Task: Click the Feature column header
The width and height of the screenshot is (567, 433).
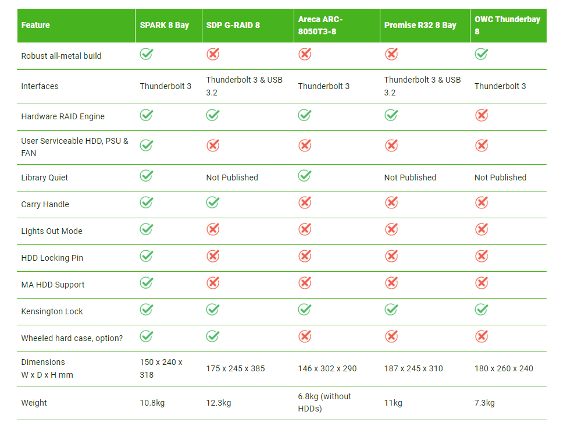Action: [x=76, y=26]
